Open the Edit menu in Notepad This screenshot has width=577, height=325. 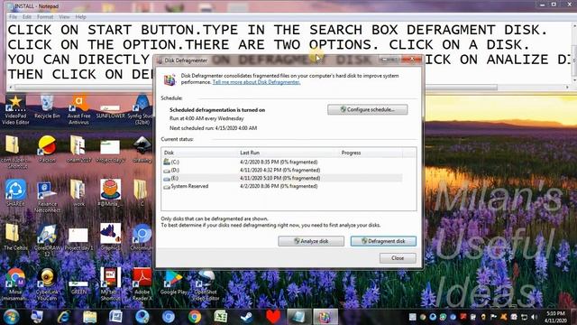[x=27, y=17]
